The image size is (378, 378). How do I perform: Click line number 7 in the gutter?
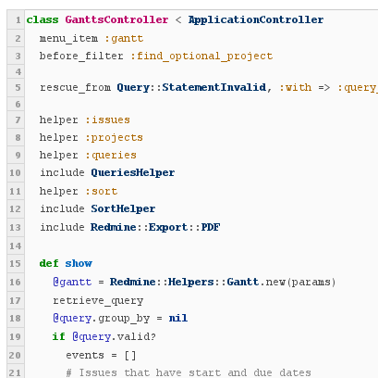[x=18, y=120]
